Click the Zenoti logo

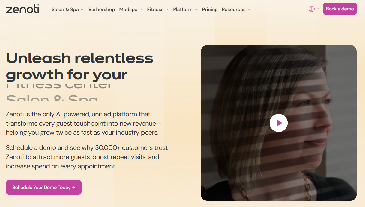(22, 9)
